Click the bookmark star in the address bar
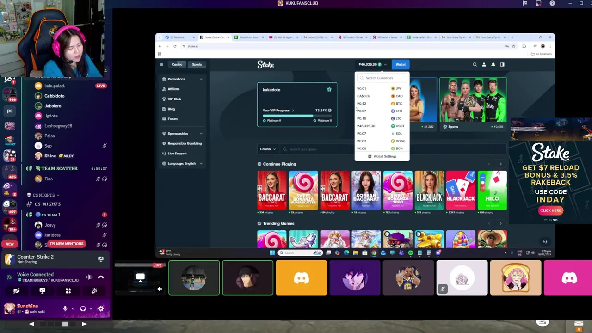The width and height of the screenshot is (592, 333). 514,46
